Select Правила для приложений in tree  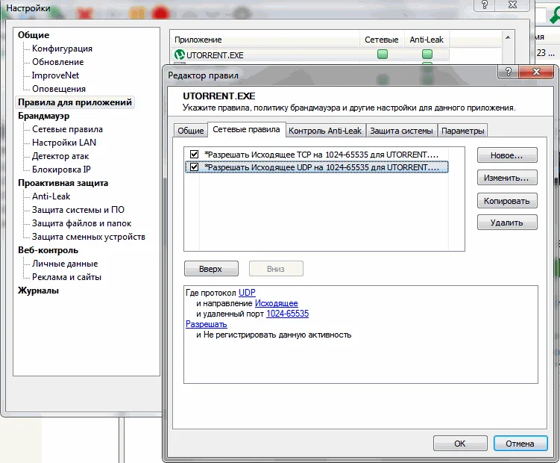(x=75, y=102)
